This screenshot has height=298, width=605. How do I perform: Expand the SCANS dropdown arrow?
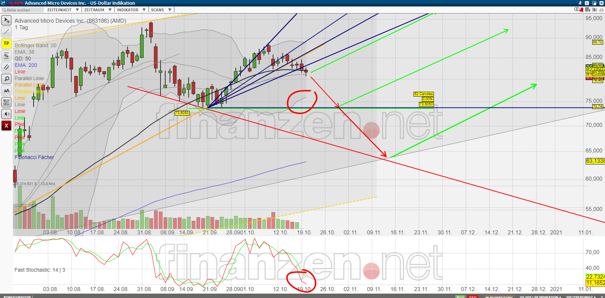[x=170, y=10]
